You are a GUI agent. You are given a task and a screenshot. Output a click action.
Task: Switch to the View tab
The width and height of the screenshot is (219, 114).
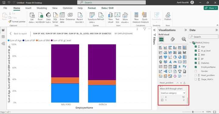coord(55,8)
